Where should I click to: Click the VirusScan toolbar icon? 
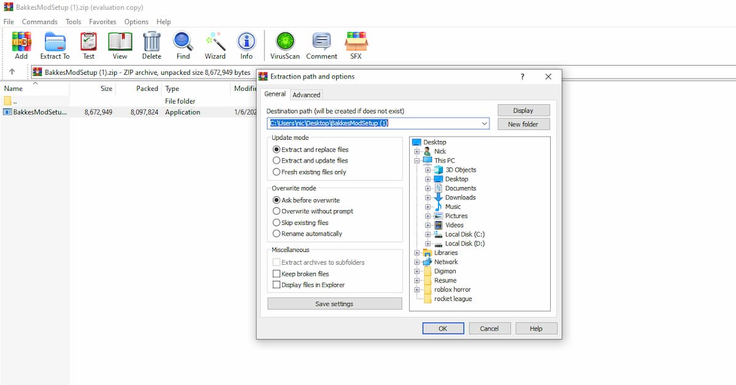(x=285, y=45)
